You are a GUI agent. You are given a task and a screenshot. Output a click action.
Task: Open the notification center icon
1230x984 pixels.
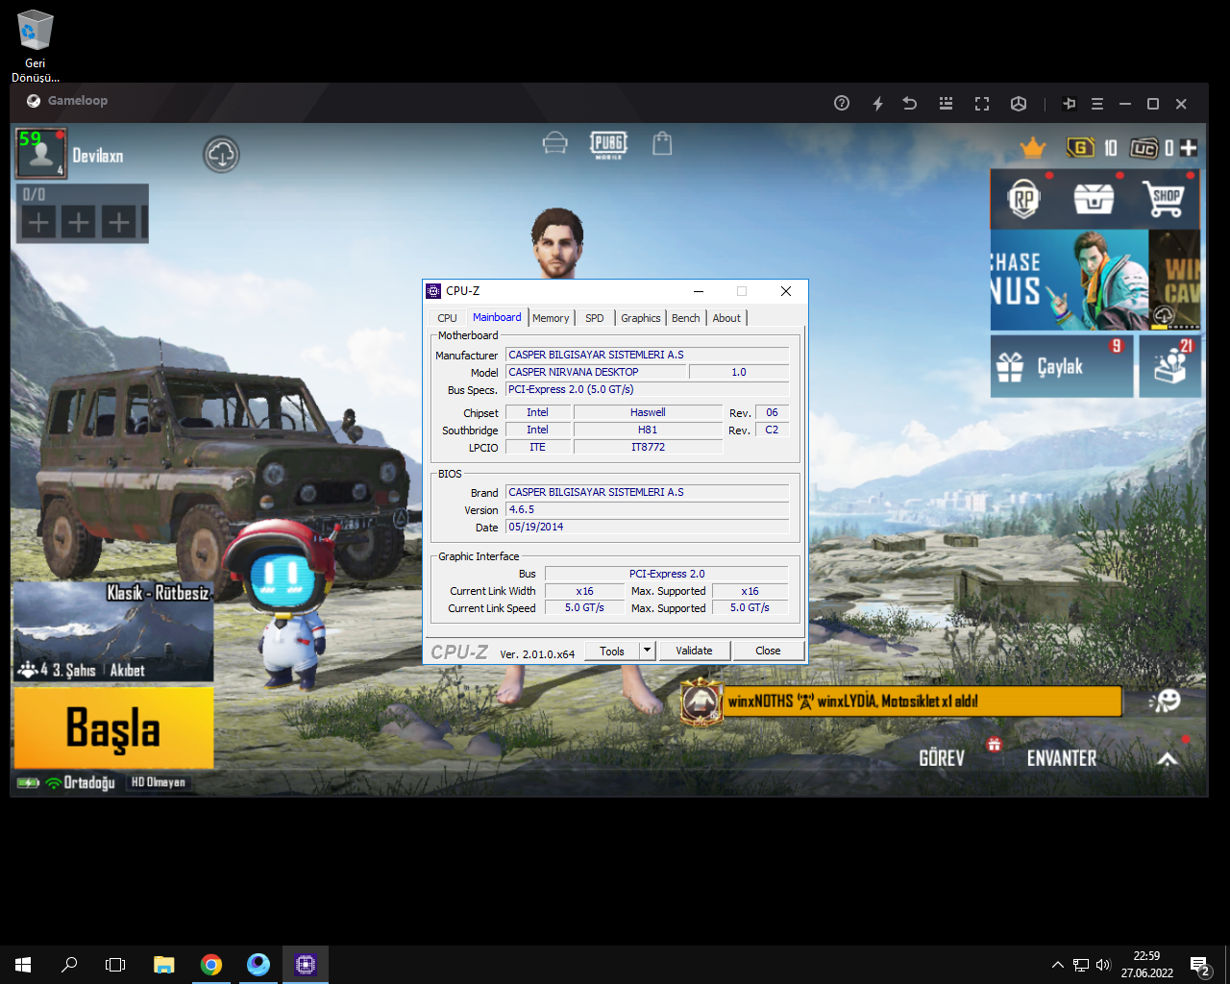click(x=1199, y=965)
